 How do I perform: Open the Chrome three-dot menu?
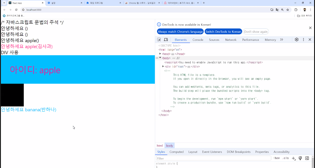point(310,9)
